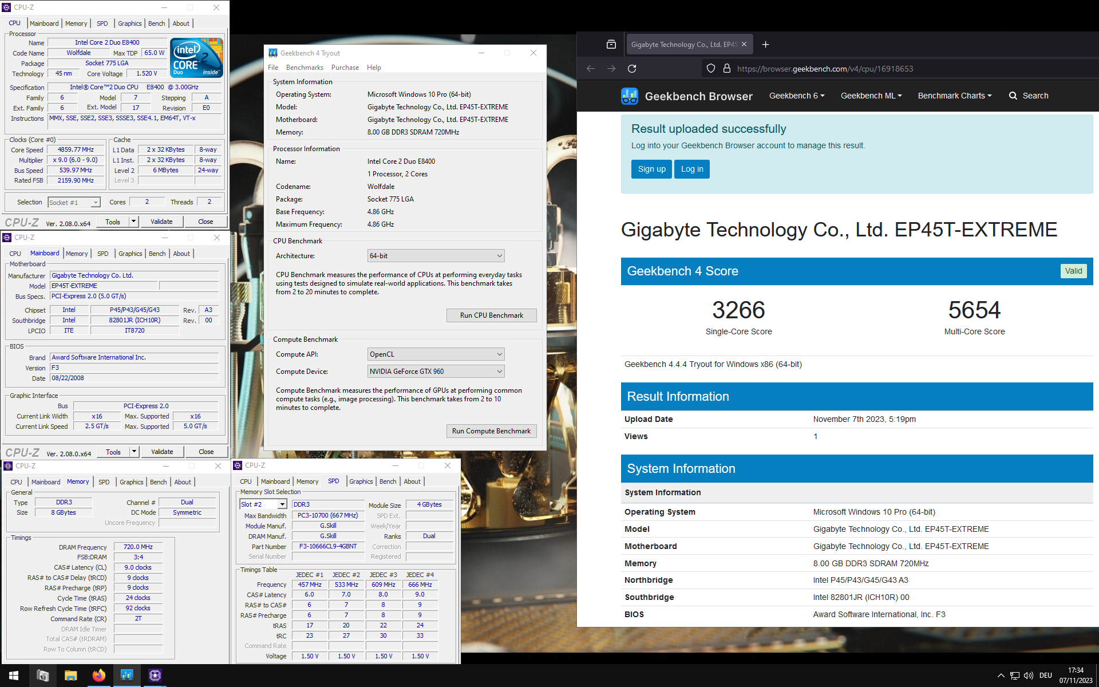
Task: Open the File menu in Geekbench
Action: 273,68
